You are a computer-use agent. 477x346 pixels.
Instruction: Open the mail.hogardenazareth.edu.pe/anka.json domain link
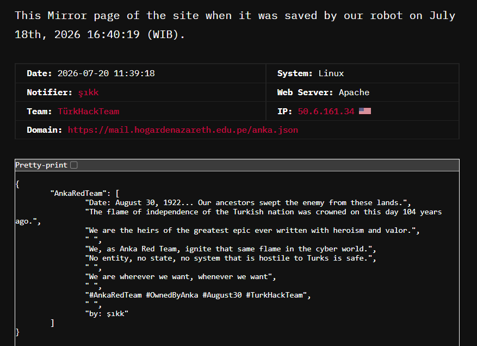click(x=183, y=130)
